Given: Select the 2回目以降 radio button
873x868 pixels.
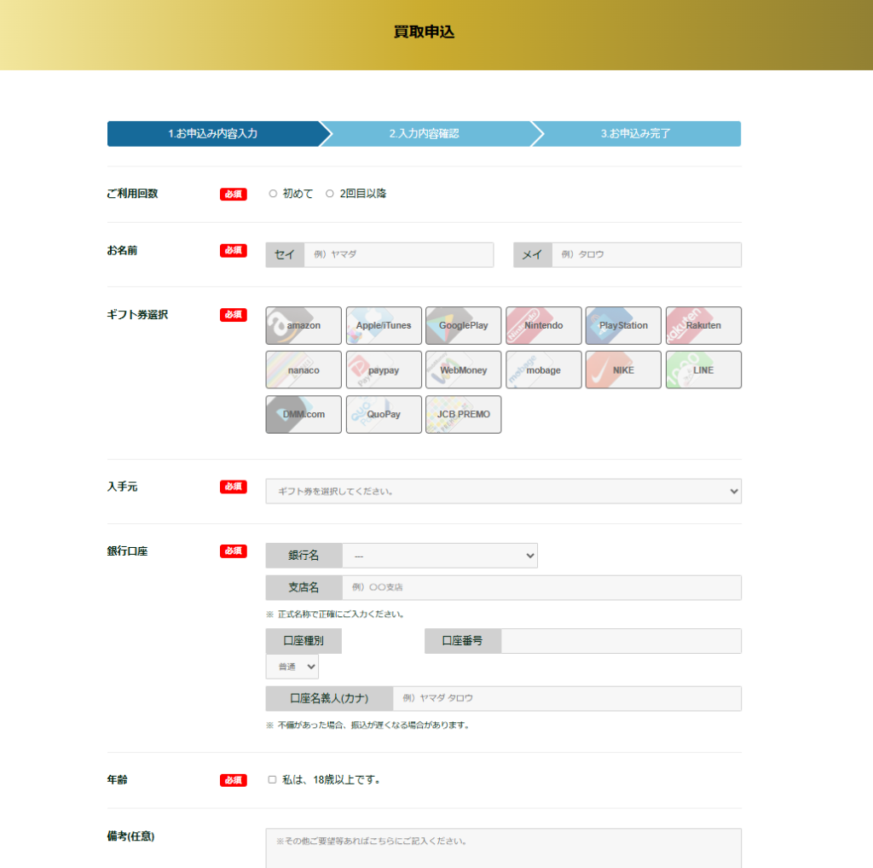Looking at the screenshot, I should click(x=330, y=194).
